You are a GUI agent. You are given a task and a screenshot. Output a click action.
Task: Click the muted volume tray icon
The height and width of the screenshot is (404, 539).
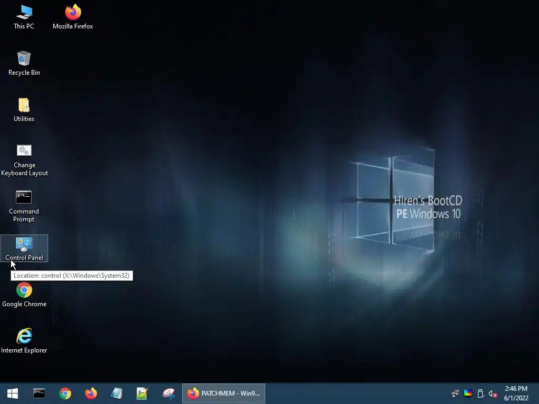[493, 393]
